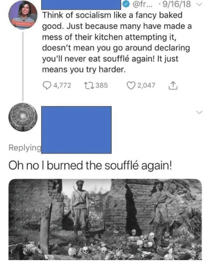The height and width of the screenshot is (264, 208).
Task: Click the redacted display name on top tweet
Action: pyautogui.click(x=81, y=5)
